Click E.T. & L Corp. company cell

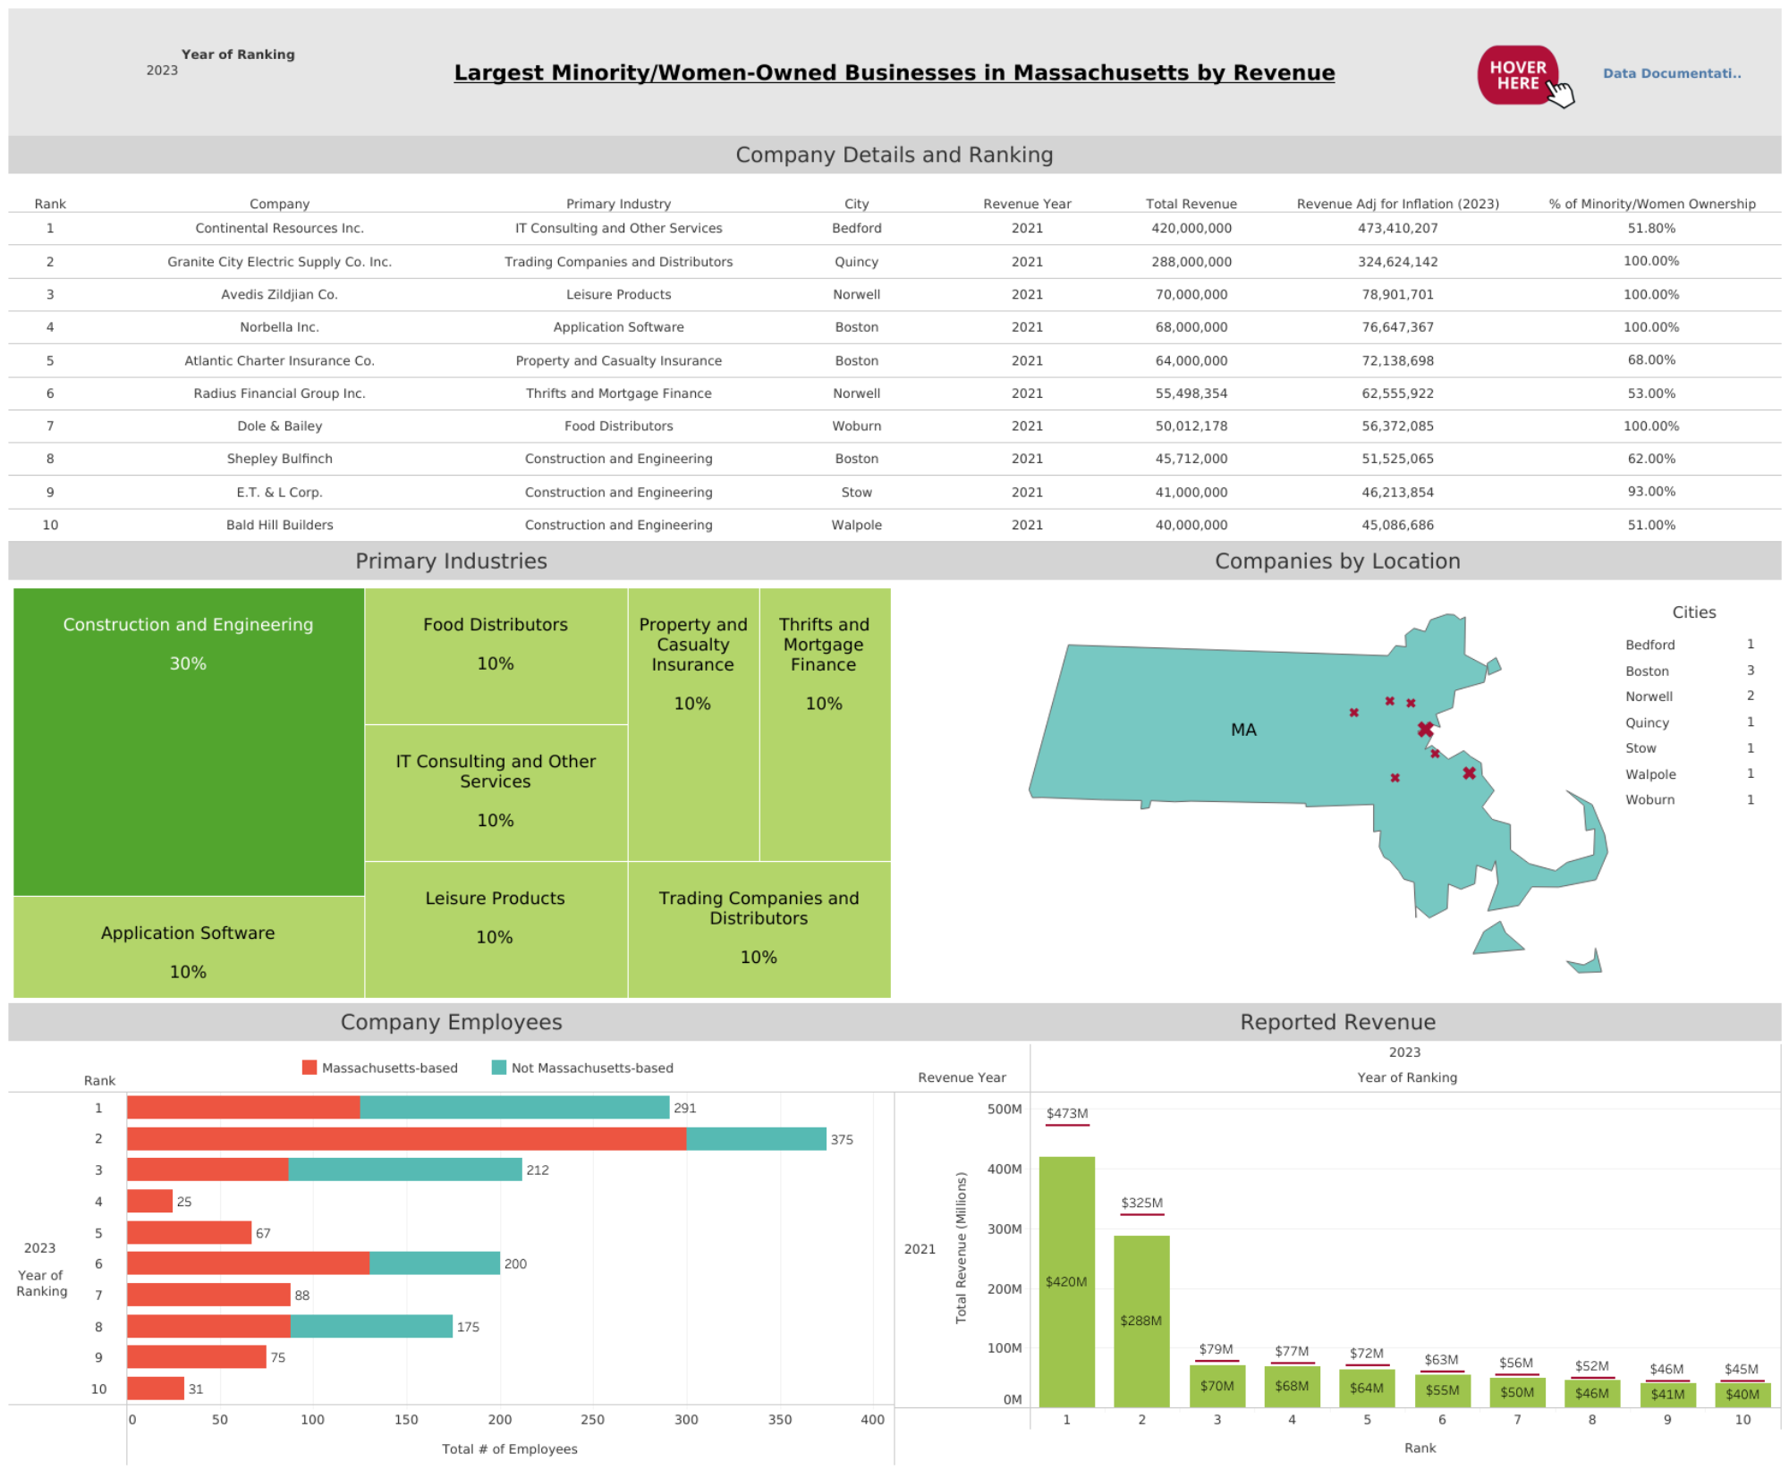point(279,492)
